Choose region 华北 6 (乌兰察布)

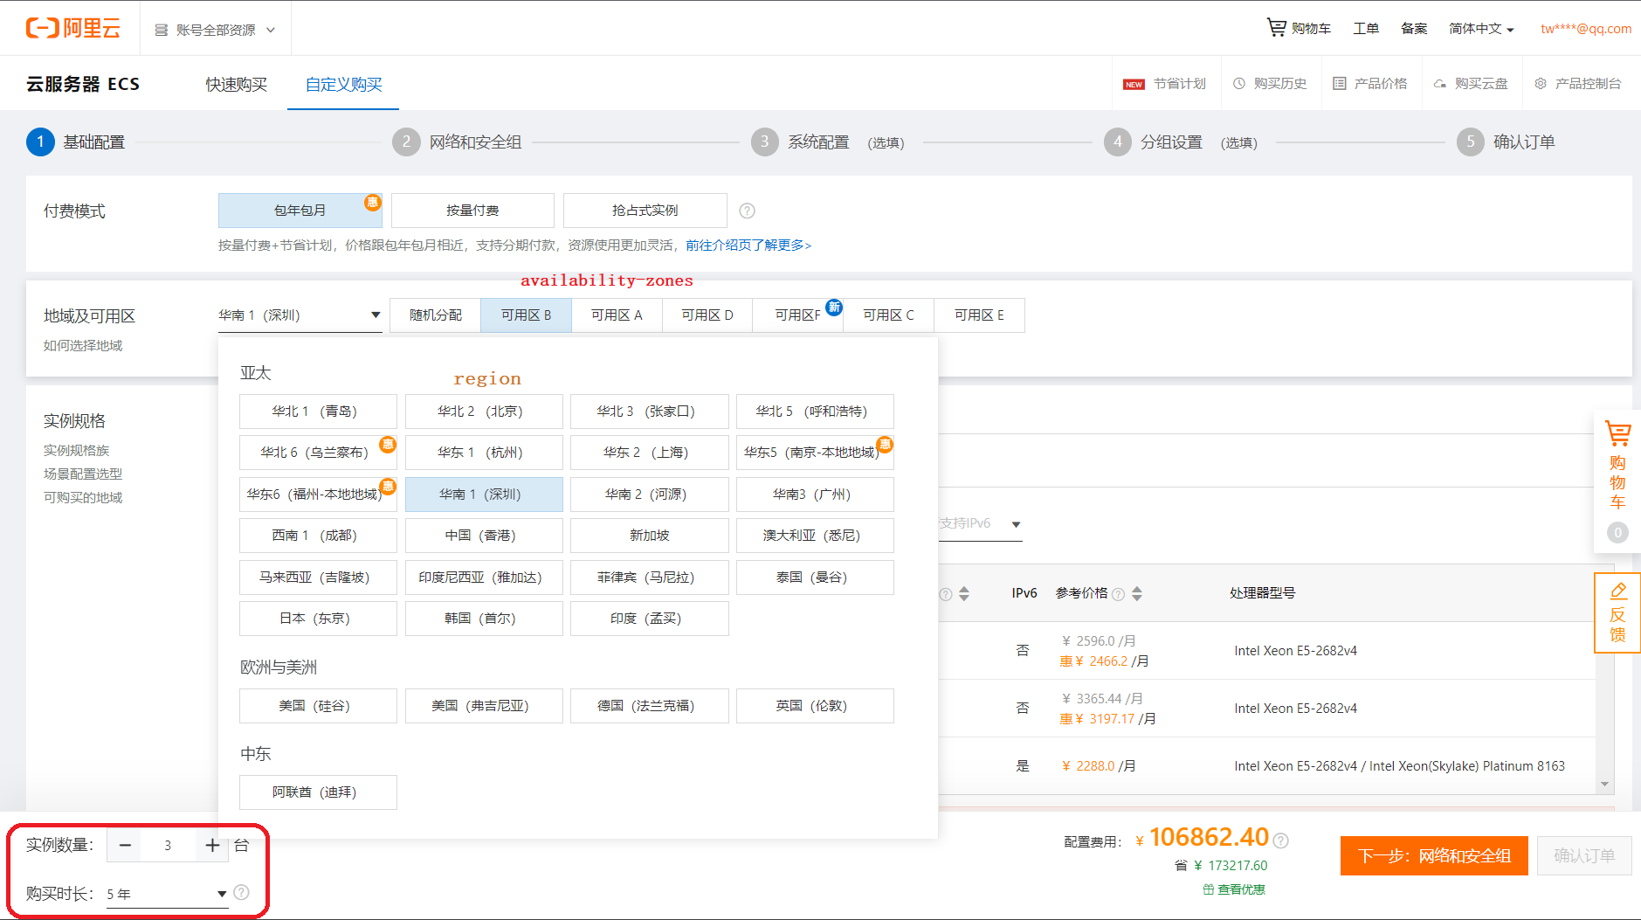318,453
